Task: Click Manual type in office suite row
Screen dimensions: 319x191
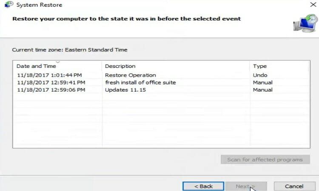Action: point(263,82)
